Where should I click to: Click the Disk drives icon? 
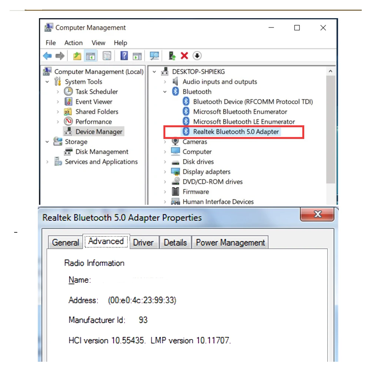pyautogui.click(x=175, y=162)
